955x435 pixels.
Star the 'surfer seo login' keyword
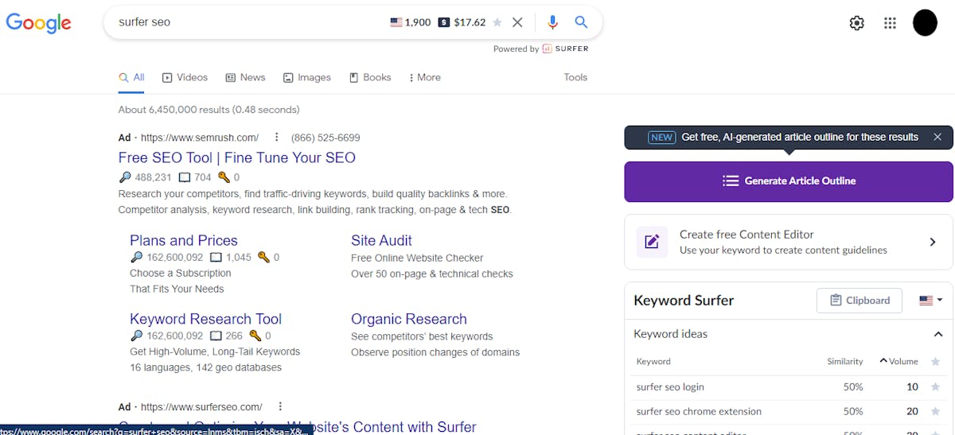[936, 387]
